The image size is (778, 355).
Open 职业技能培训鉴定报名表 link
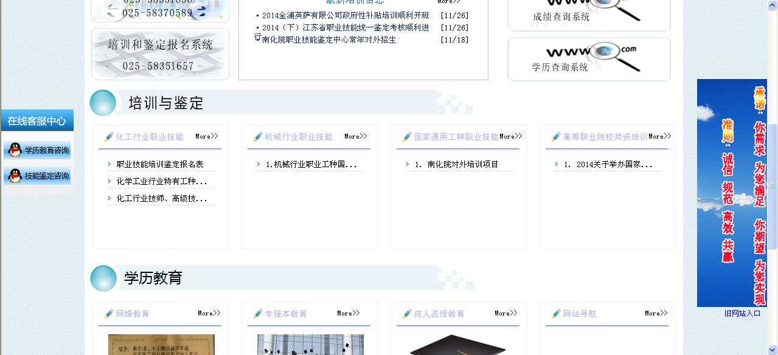(x=160, y=165)
